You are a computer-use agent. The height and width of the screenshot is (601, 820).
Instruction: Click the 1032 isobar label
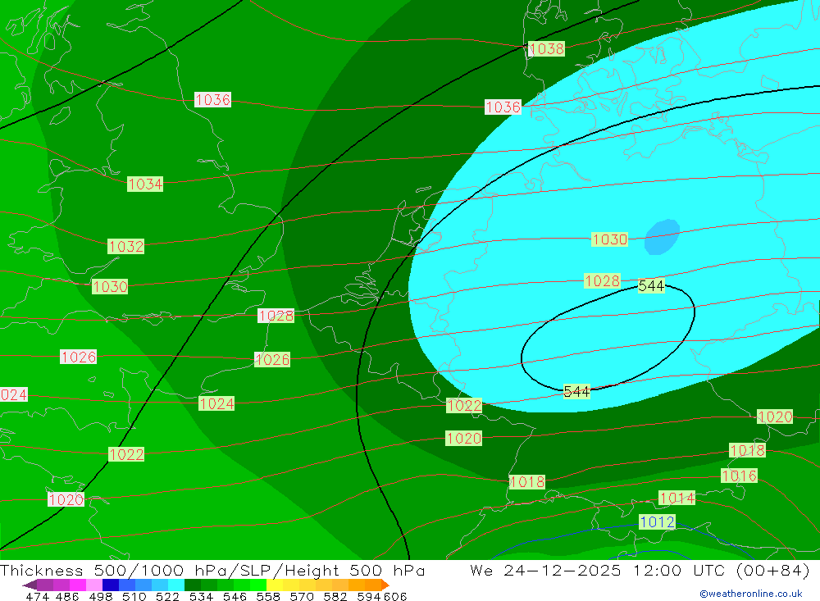pyautogui.click(x=125, y=246)
